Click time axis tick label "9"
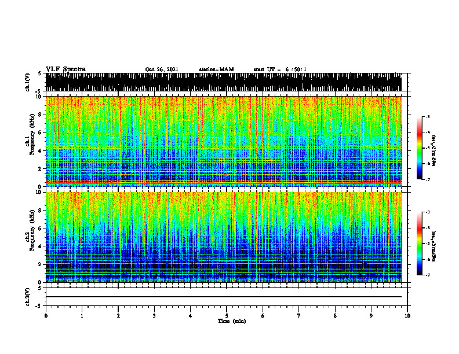 click(x=371, y=316)
